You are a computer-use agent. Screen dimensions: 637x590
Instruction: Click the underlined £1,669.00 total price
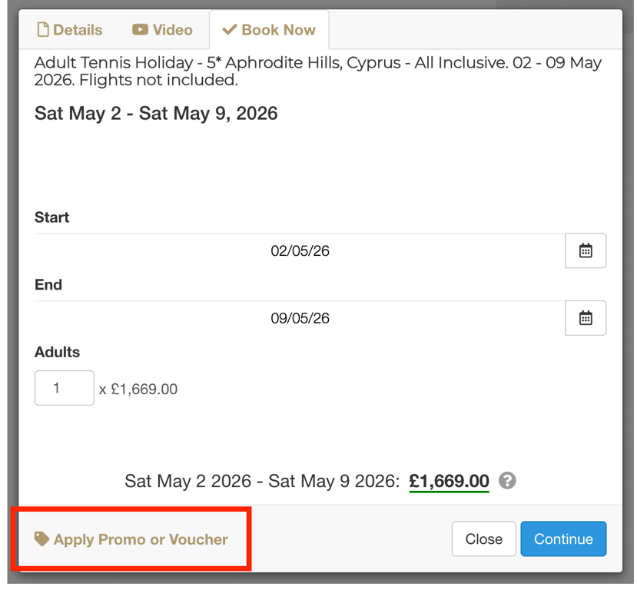click(x=449, y=482)
